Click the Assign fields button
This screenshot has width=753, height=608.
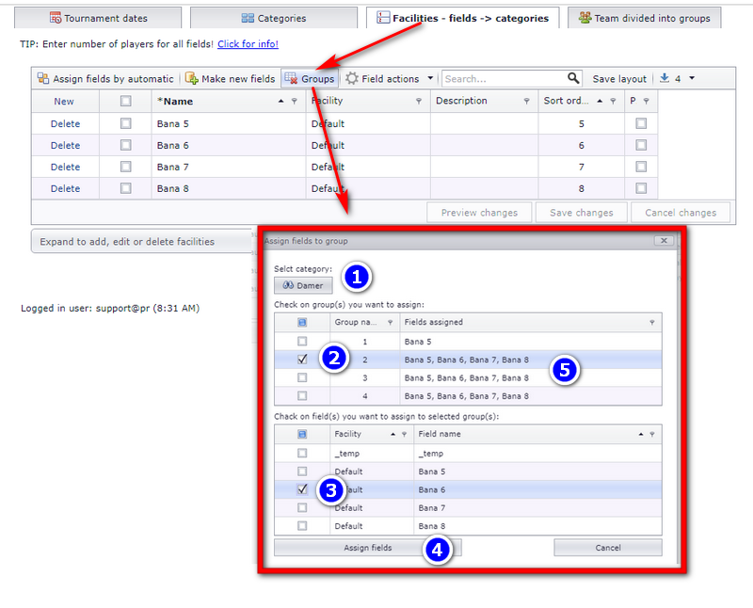click(368, 548)
